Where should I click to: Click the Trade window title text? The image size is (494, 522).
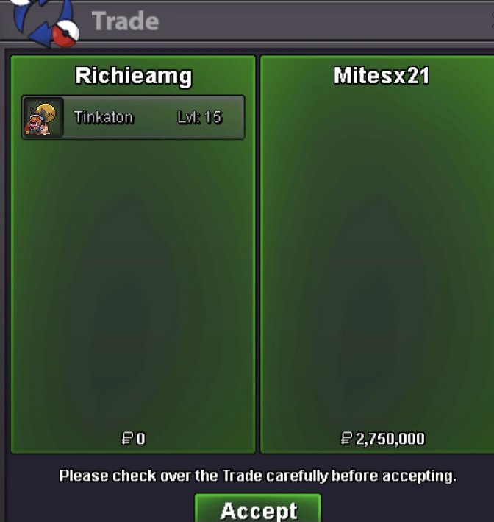125,21
